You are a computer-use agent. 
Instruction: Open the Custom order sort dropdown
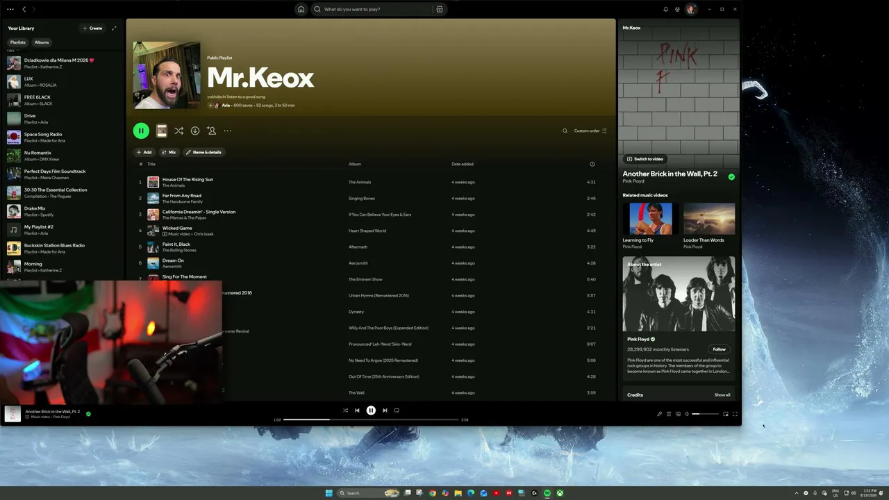(590, 131)
